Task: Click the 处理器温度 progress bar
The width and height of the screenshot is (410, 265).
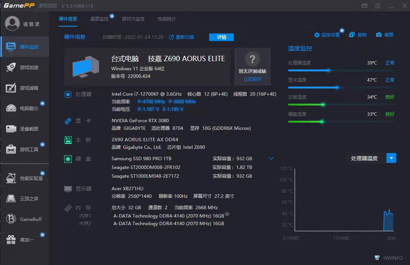Action: (341, 70)
